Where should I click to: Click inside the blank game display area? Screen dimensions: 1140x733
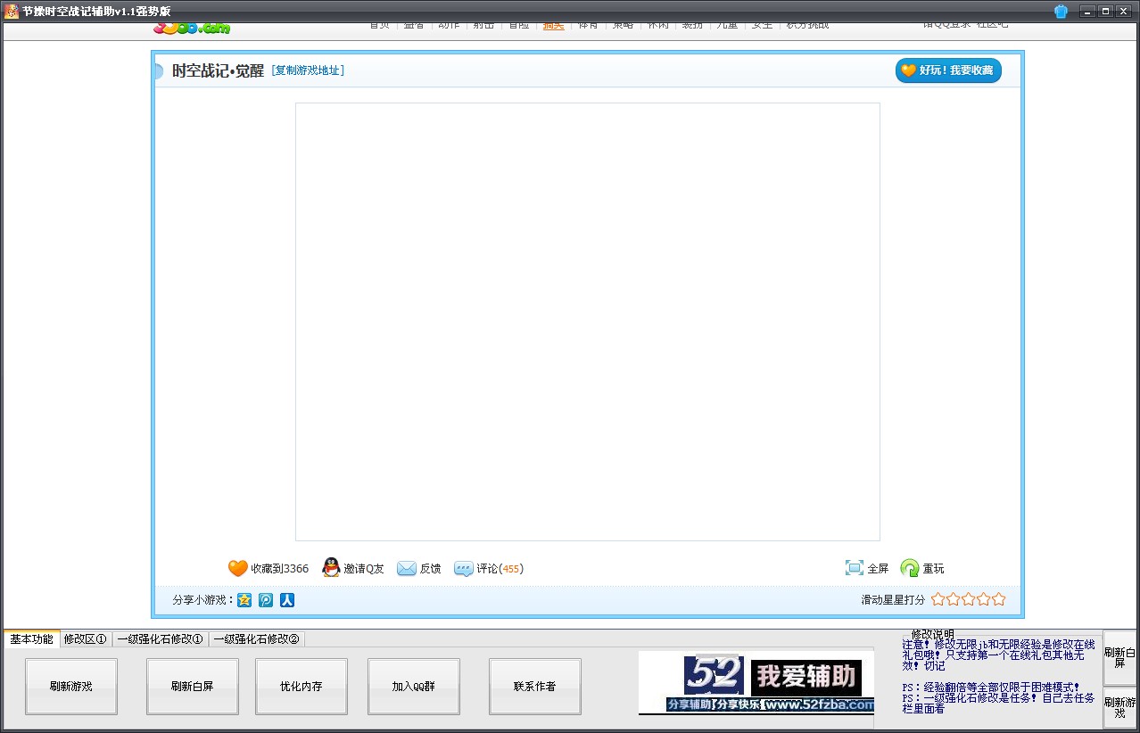point(588,322)
